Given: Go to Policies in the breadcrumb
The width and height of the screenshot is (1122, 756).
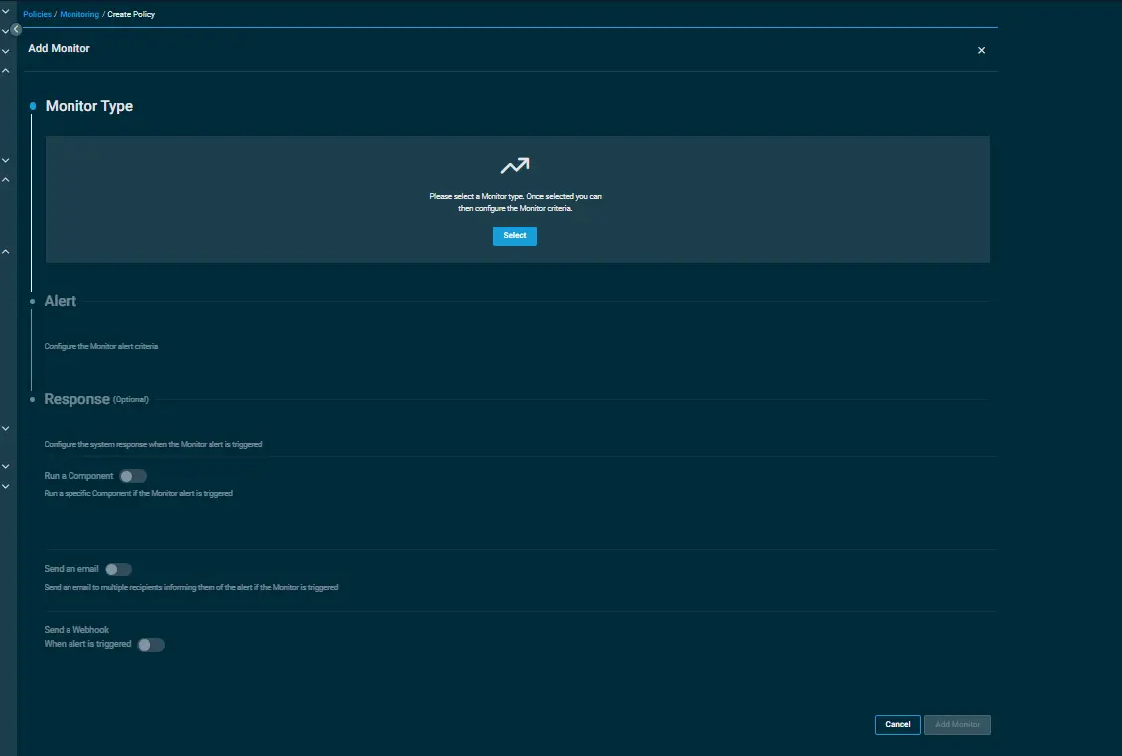Looking at the screenshot, I should tap(37, 15).
